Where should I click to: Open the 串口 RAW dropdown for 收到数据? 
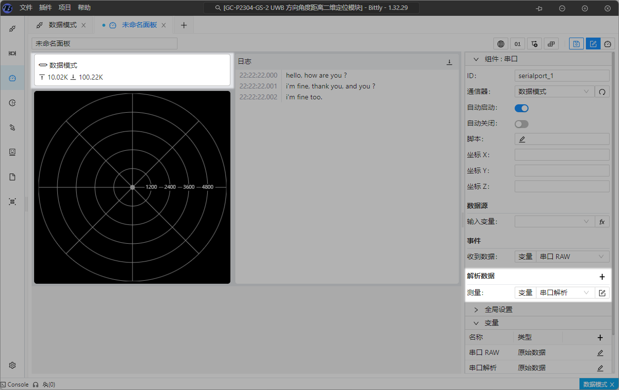[572, 257]
